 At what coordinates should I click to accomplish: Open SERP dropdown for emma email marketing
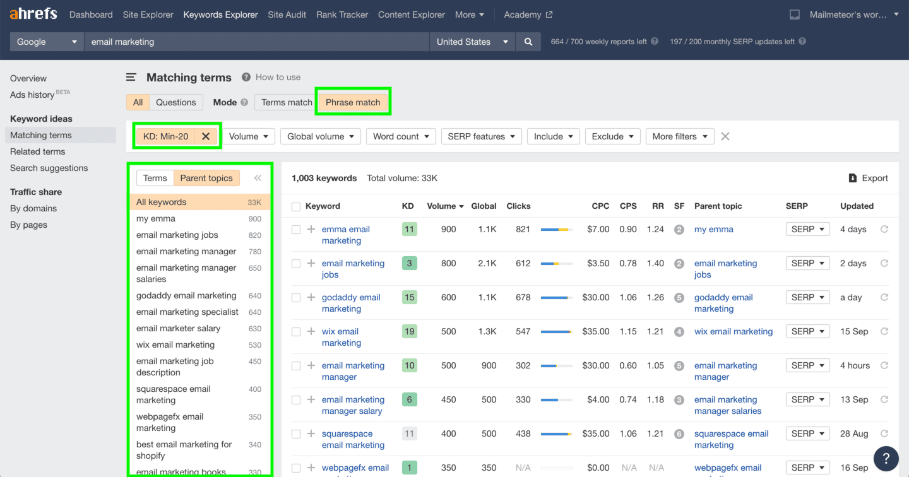(807, 229)
